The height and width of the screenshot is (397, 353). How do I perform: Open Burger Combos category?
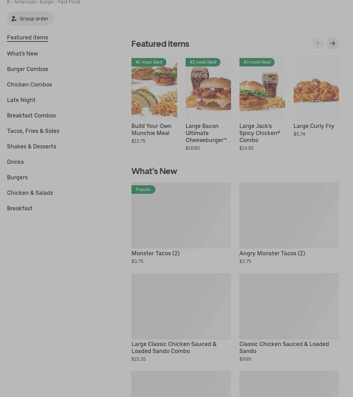coord(27,69)
